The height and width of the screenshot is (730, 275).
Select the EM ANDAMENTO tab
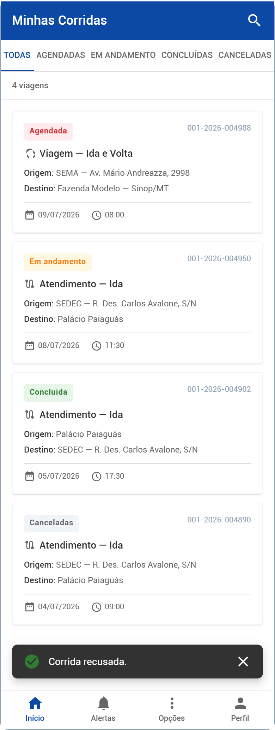123,55
